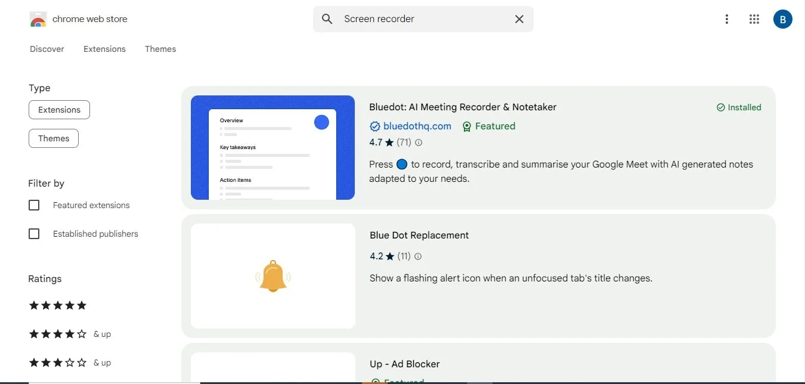Click the star icon beside the 4.7 rating
This screenshot has height=384, width=805.
pos(389,143)
